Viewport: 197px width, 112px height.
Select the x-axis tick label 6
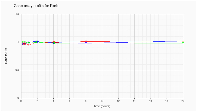[70, 101]
